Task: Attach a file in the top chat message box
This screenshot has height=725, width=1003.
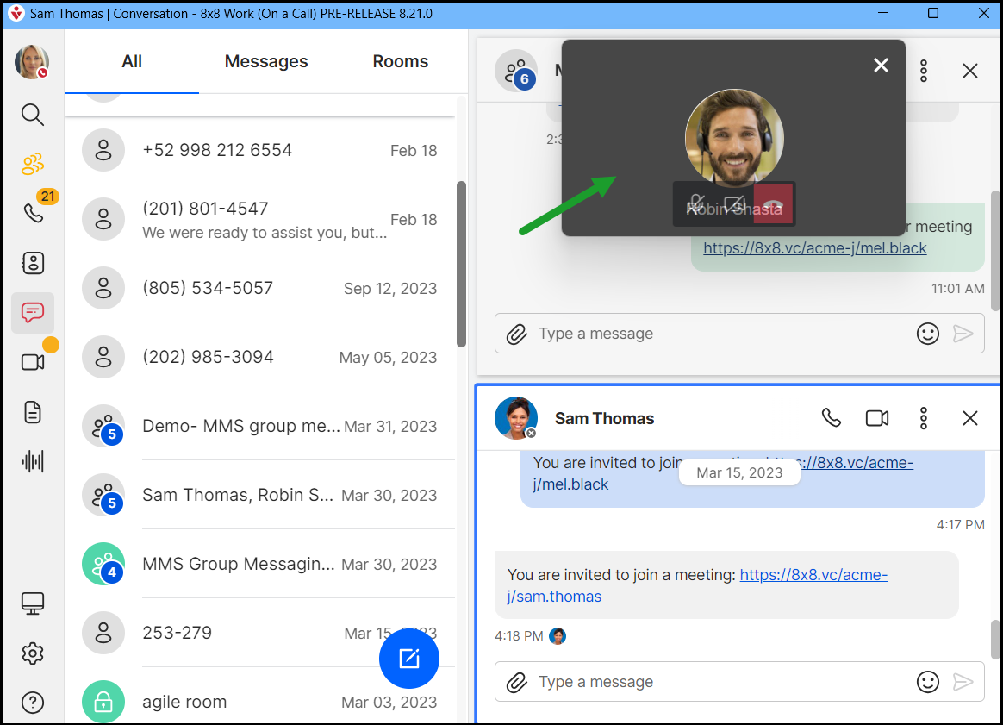Action: click(x=516, y=334)
